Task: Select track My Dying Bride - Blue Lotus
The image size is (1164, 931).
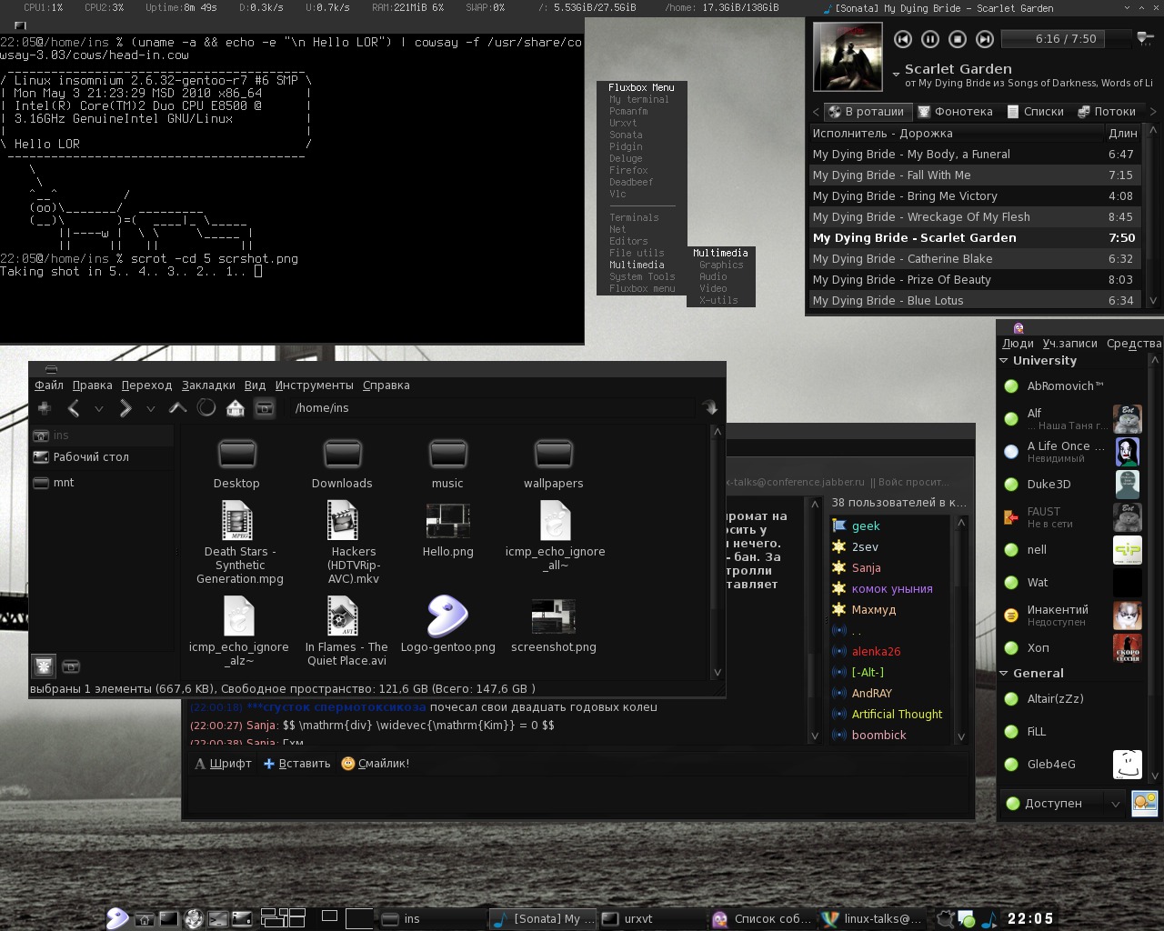Action: click(x=974, y=300)
